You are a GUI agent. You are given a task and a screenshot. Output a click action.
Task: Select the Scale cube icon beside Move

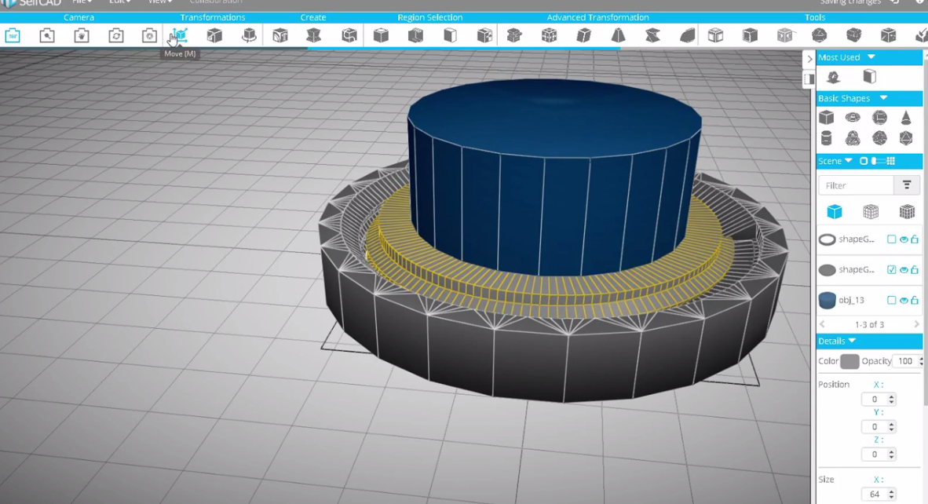(x=214, y=35)
